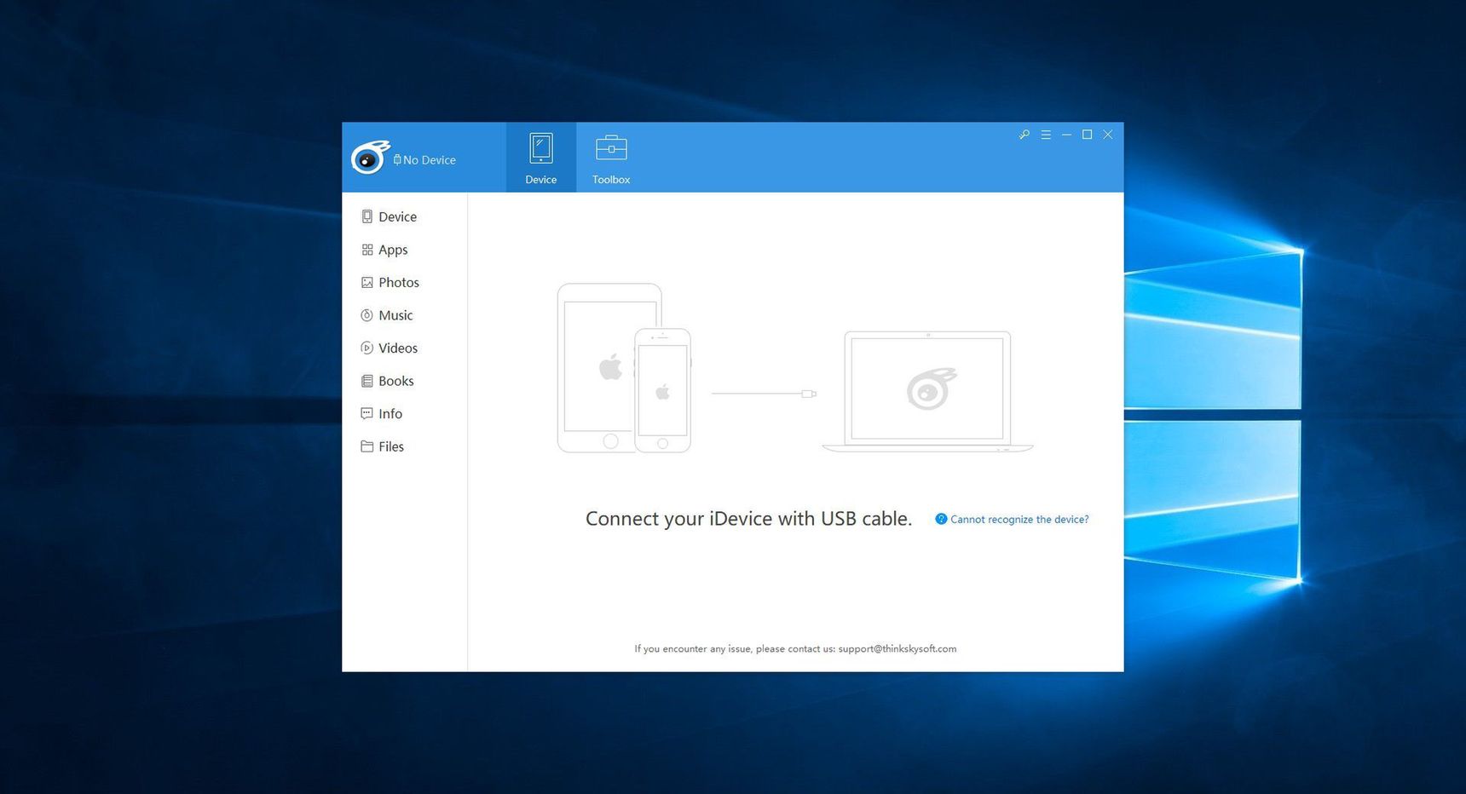The image size is (1466, 794).
Task: Switch to the Device top tab
Action: pos(541,158)
